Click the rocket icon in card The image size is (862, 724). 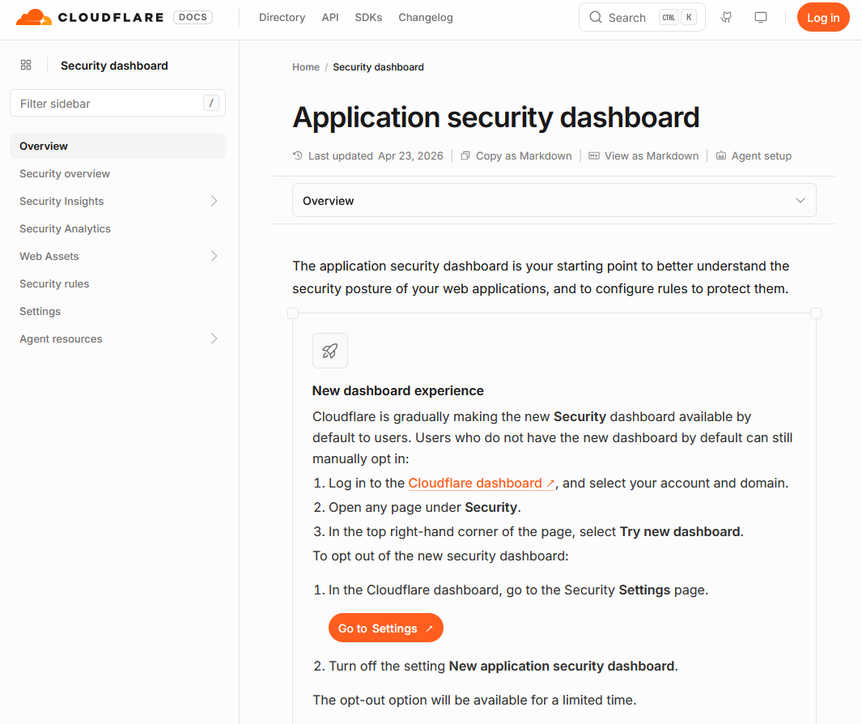330,351
